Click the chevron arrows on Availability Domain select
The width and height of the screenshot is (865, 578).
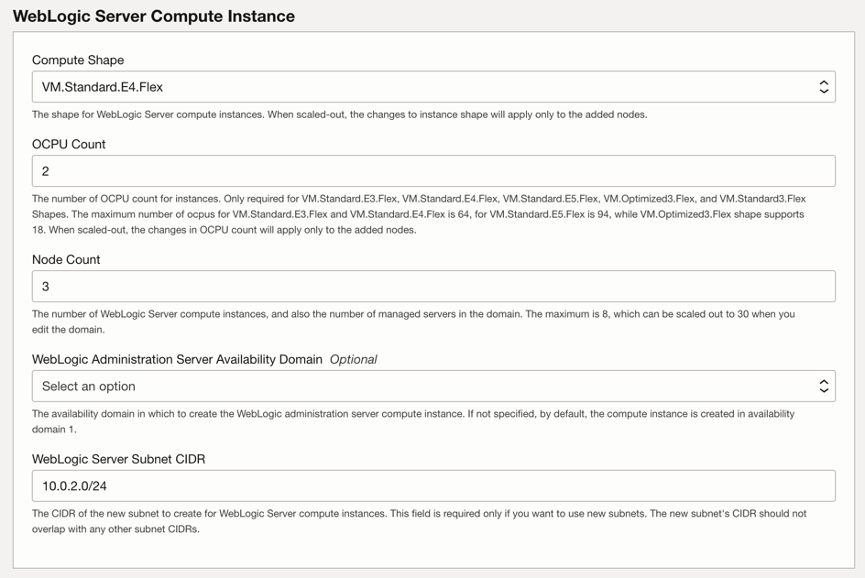point(823,387)
